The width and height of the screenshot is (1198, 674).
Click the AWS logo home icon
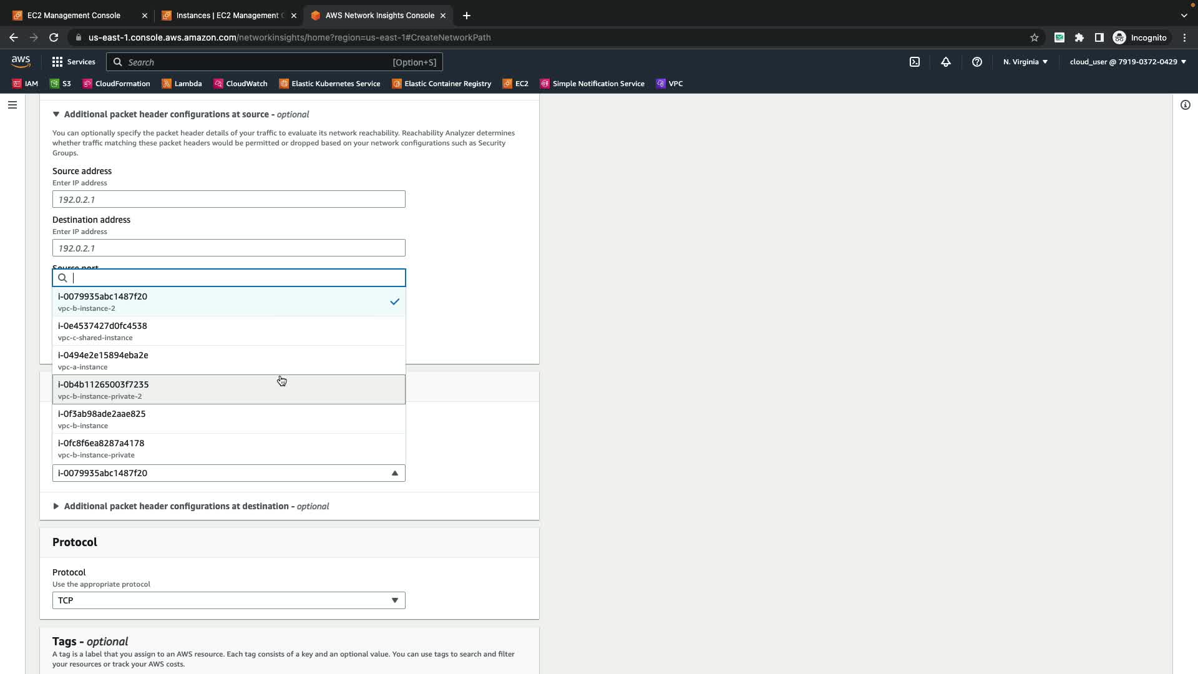click(21, 61)
